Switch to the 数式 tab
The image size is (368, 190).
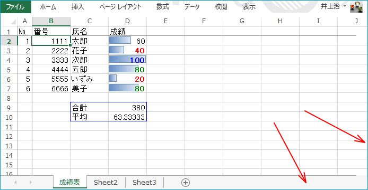163,7
